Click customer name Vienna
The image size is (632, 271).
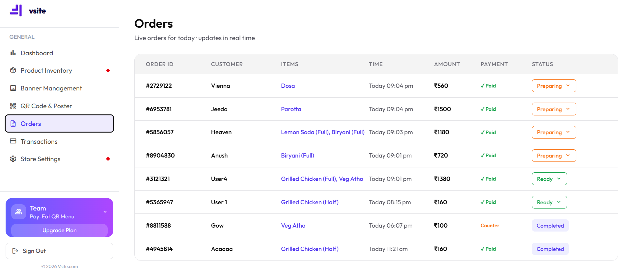[x=221, y=86]
